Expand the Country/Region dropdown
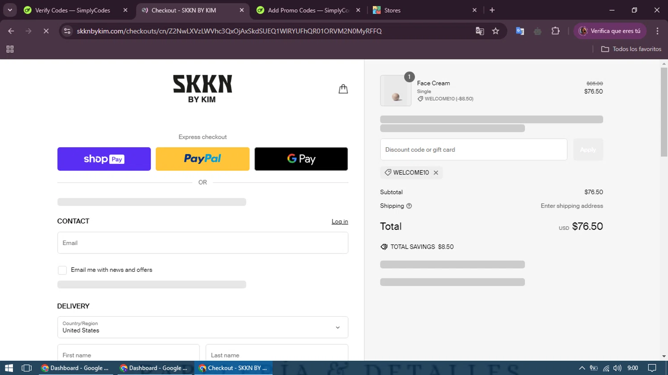Image resolution: width=668 pixels, height=375 pixels. coord(203,327)
